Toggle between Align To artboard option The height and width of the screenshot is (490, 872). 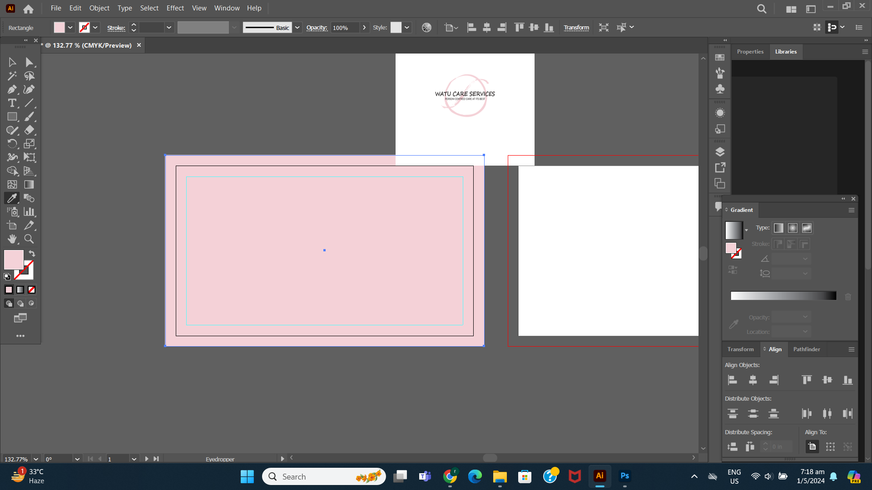pyautogui.click(x=831, y=446)
